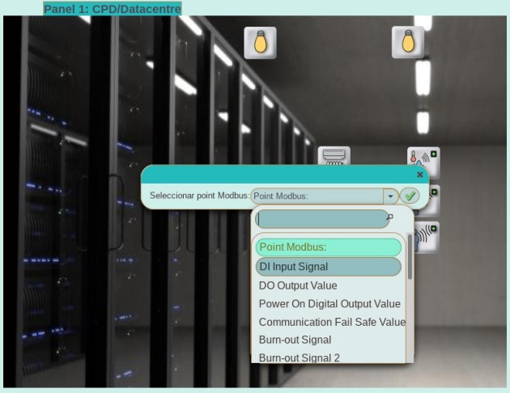The height and width of the screenshot is (393, 510).
Task: Open the Point Modbus dropdown arrow
Action: (x=391, y=196)
